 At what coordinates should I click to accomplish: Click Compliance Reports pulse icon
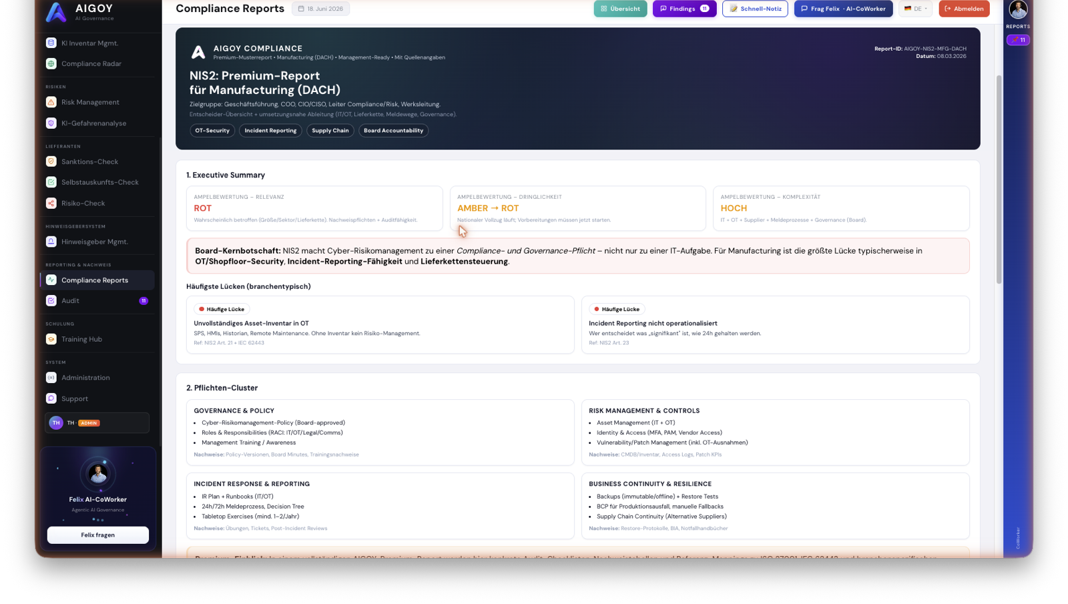click(x=51, y=280)
